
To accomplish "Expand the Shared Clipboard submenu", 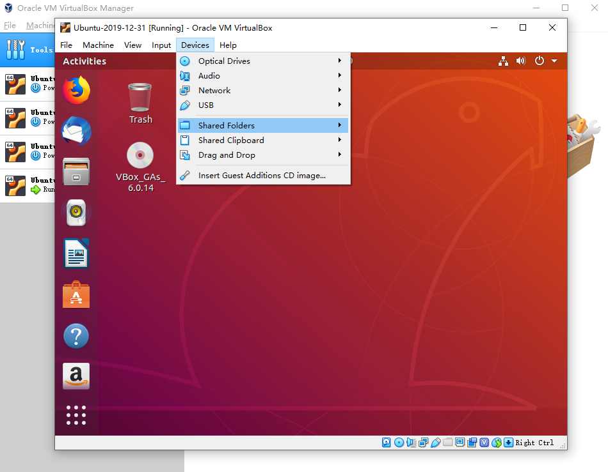I will click(263, 140).
